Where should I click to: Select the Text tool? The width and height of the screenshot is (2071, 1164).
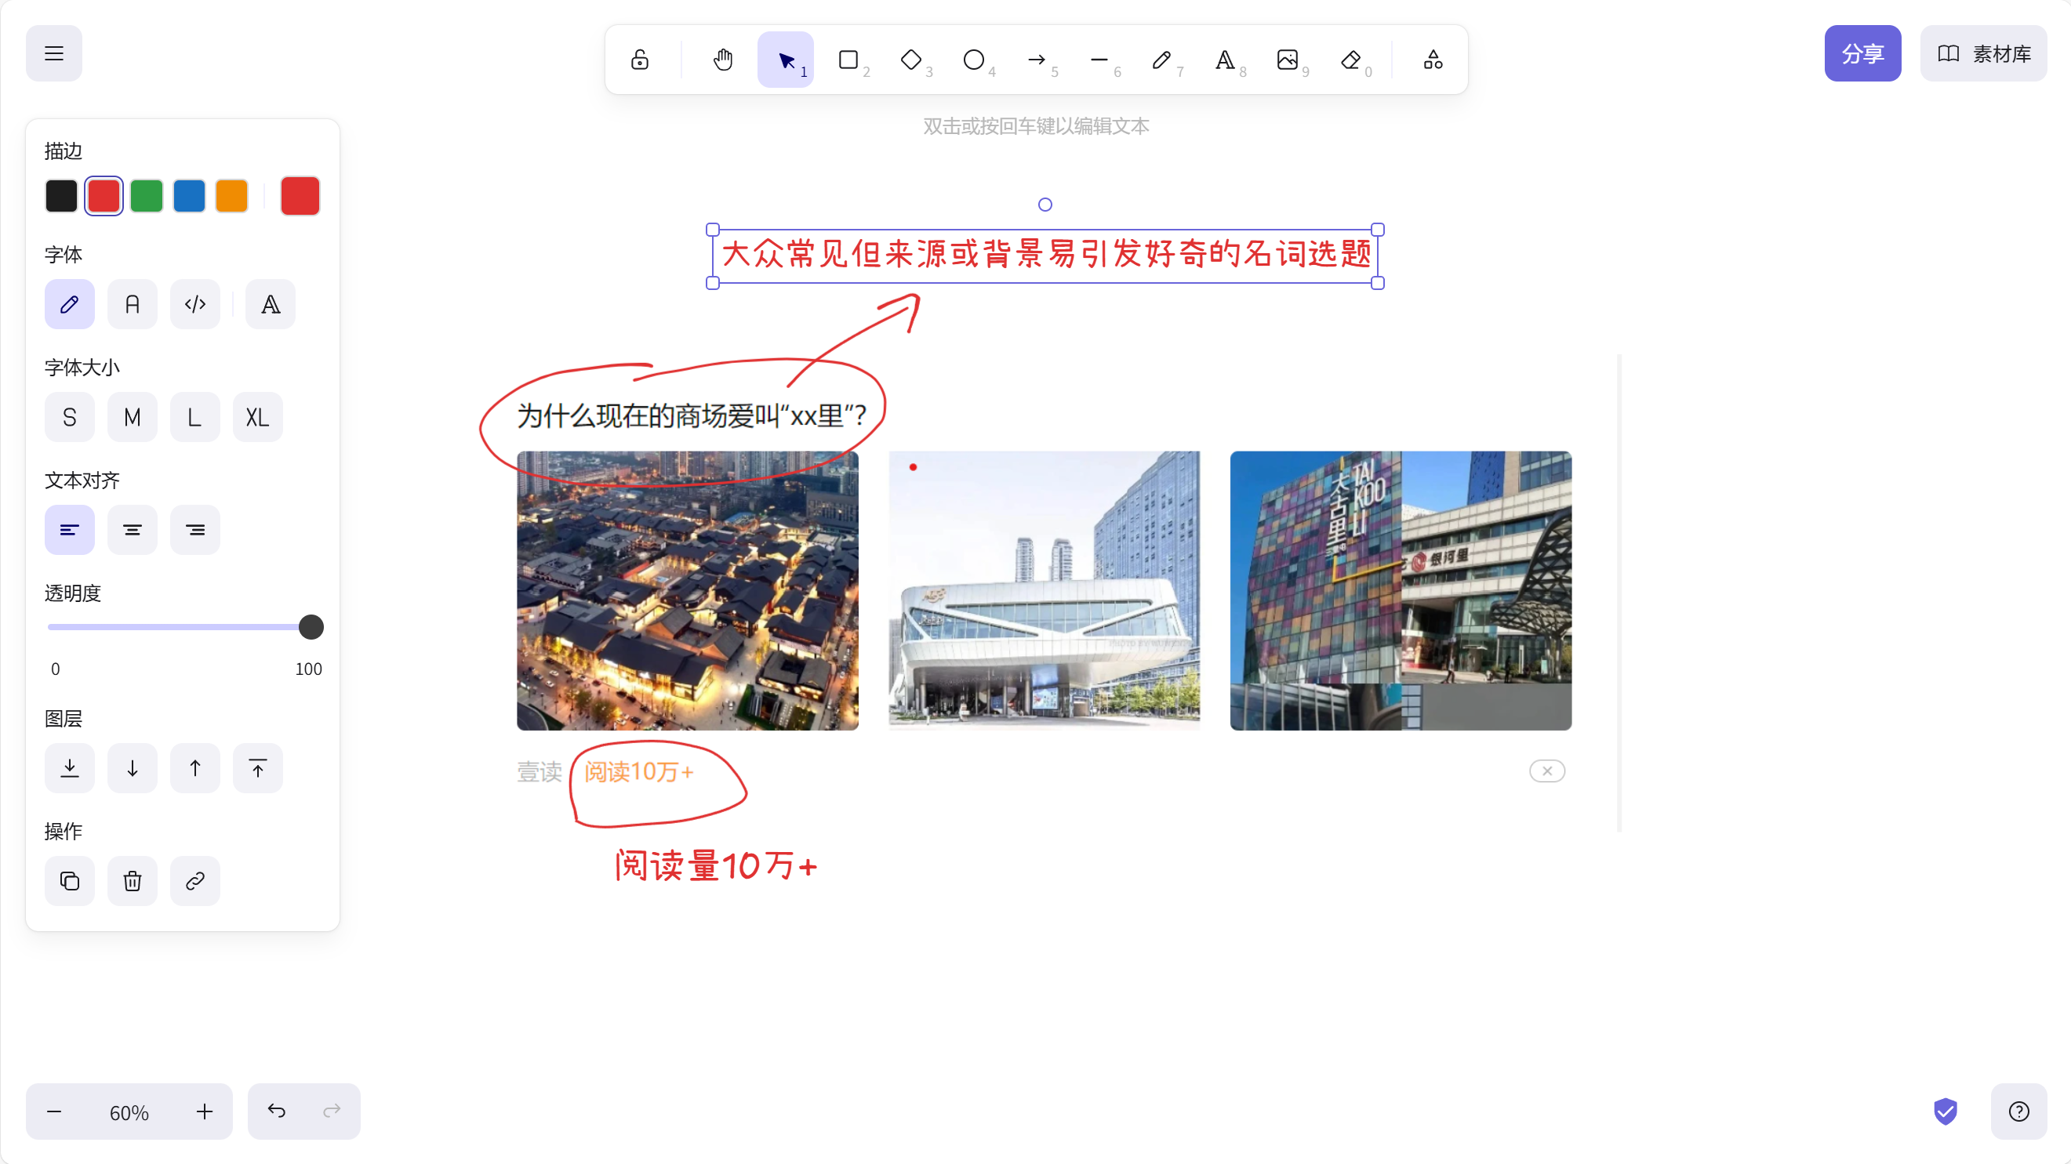(x=1225, y=60)
